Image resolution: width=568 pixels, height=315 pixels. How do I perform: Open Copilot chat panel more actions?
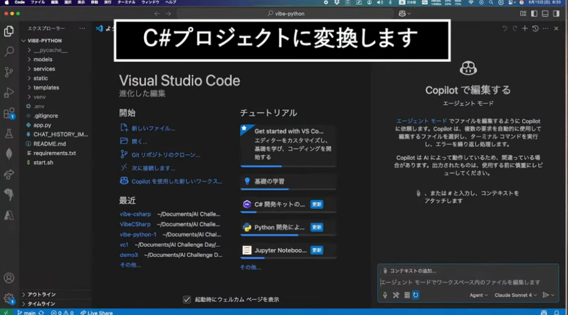(x=546, y=28)
